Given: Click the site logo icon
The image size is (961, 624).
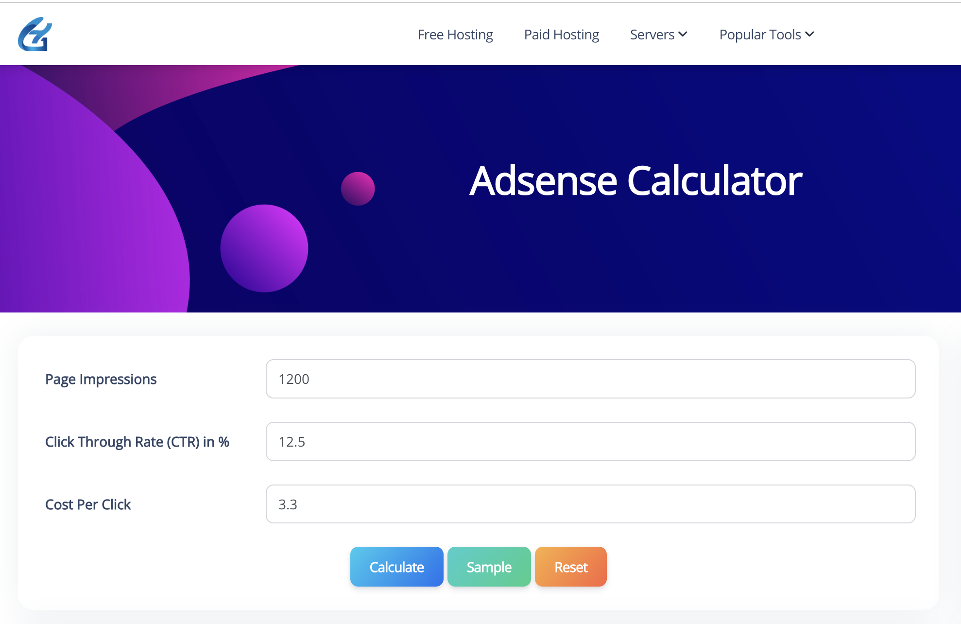Looking at the screenshot, I should (35, 34).
